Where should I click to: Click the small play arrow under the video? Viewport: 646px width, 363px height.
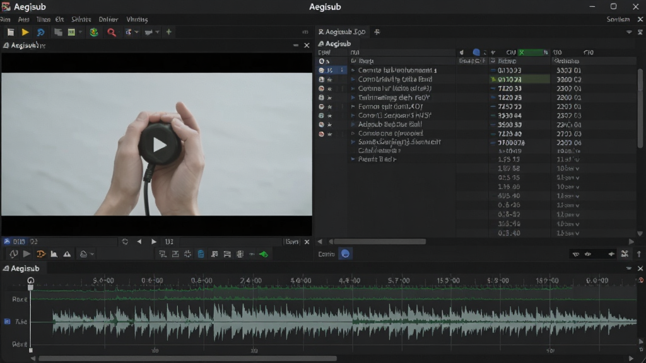154,241
